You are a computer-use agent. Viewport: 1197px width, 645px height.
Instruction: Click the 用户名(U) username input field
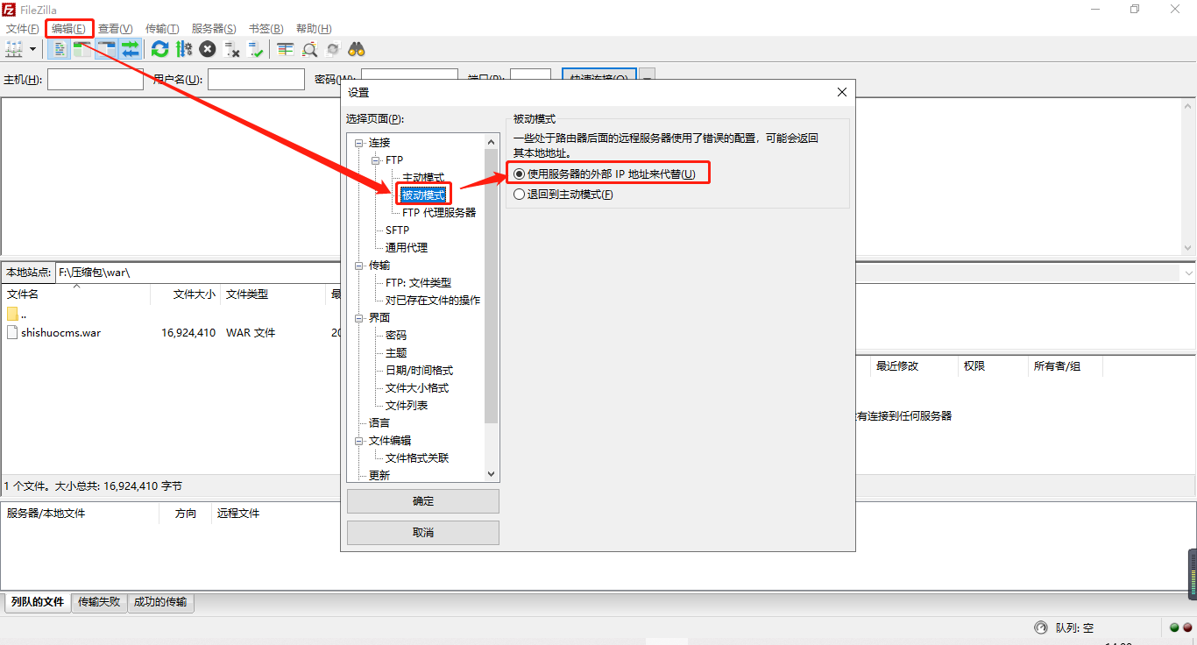tap(256, 80)
